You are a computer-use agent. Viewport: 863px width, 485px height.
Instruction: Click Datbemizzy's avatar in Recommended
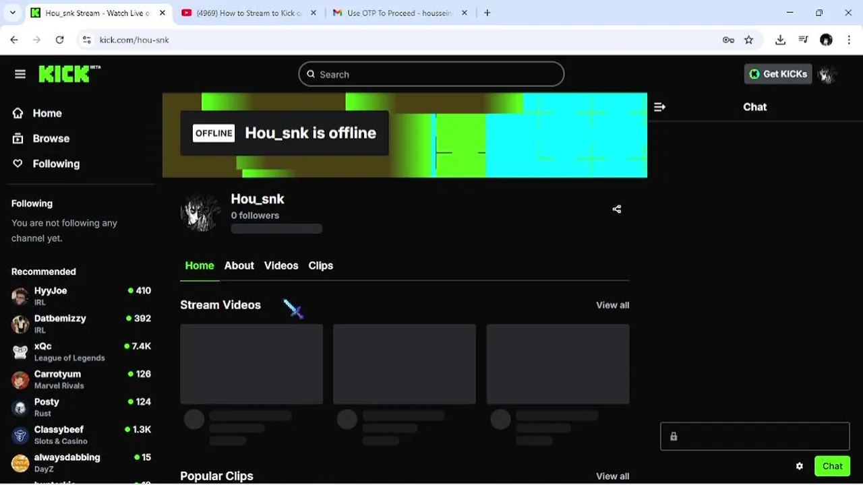pyautogui.click(x=20, y=324)
